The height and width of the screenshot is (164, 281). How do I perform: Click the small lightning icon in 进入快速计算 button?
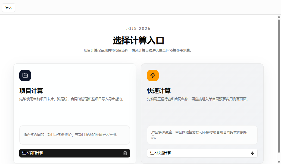[x=252, y=153]
